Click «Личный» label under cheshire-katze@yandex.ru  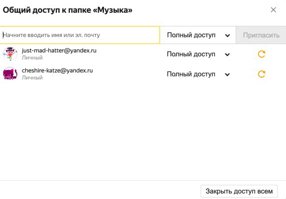point(32,78)
